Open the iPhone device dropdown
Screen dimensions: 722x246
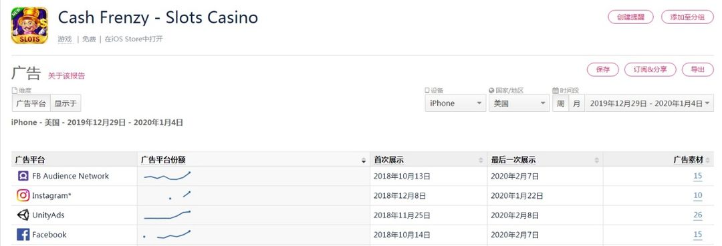click(455, 103)
